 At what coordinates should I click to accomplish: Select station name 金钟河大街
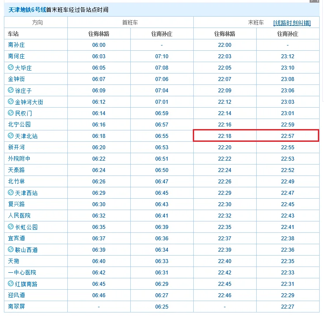pyautogui.click(x=29, y=102)
